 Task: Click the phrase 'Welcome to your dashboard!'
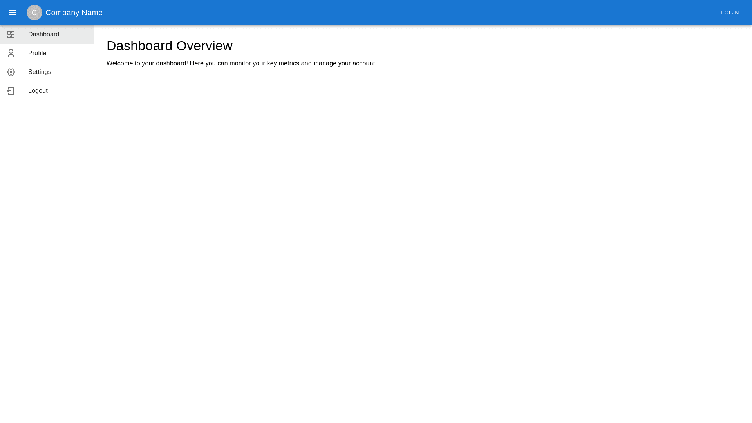(147, 63)
